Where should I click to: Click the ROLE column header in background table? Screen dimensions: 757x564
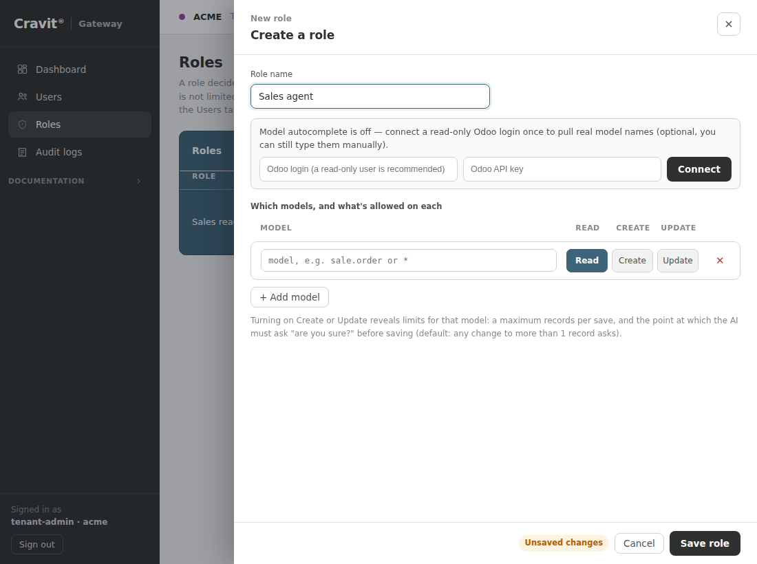coord(204,176)
